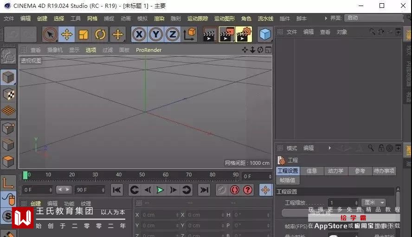Click attribute manager search magnifier icon
The height and width of the screenshot is (237, 412).
(x=371, y=148)
